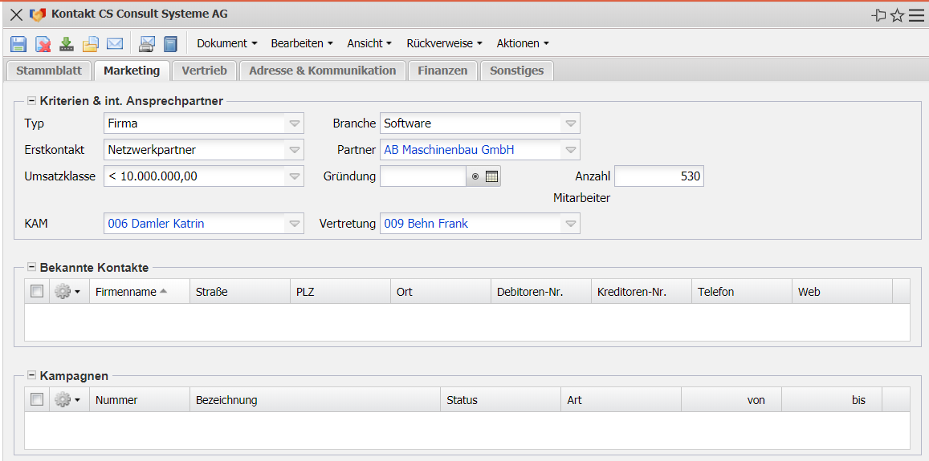This screenshot has height=461, width=929.
Task: Switch to the Vertrieb tab
Action: (204, 71)
